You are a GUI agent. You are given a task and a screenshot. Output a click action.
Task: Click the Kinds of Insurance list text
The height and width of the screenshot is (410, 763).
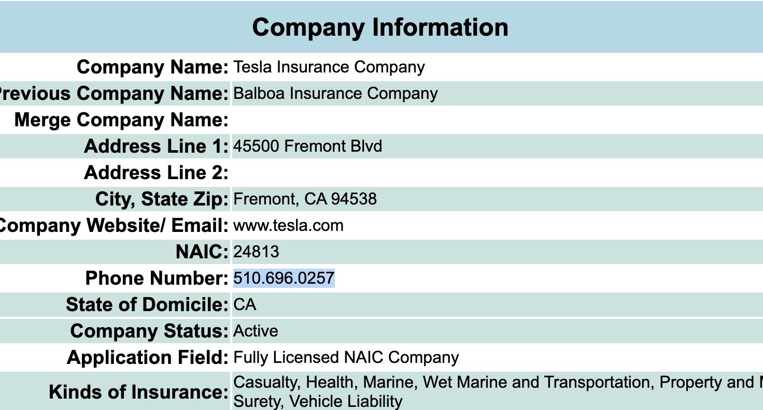tap(498, 391)
